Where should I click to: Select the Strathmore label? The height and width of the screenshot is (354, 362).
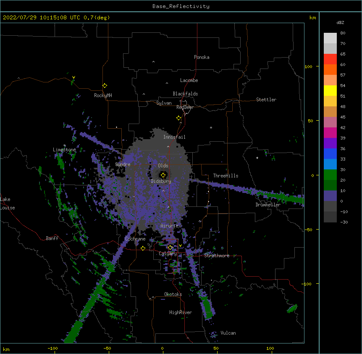[x=217, y=256]
